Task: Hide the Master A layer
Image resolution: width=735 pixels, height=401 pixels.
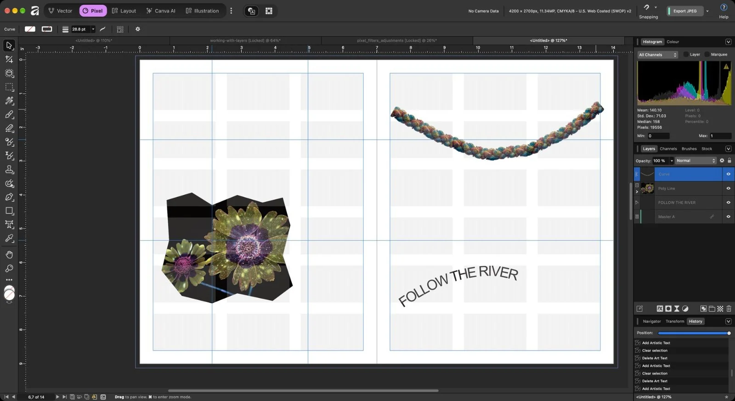Action: coord(728,217)
